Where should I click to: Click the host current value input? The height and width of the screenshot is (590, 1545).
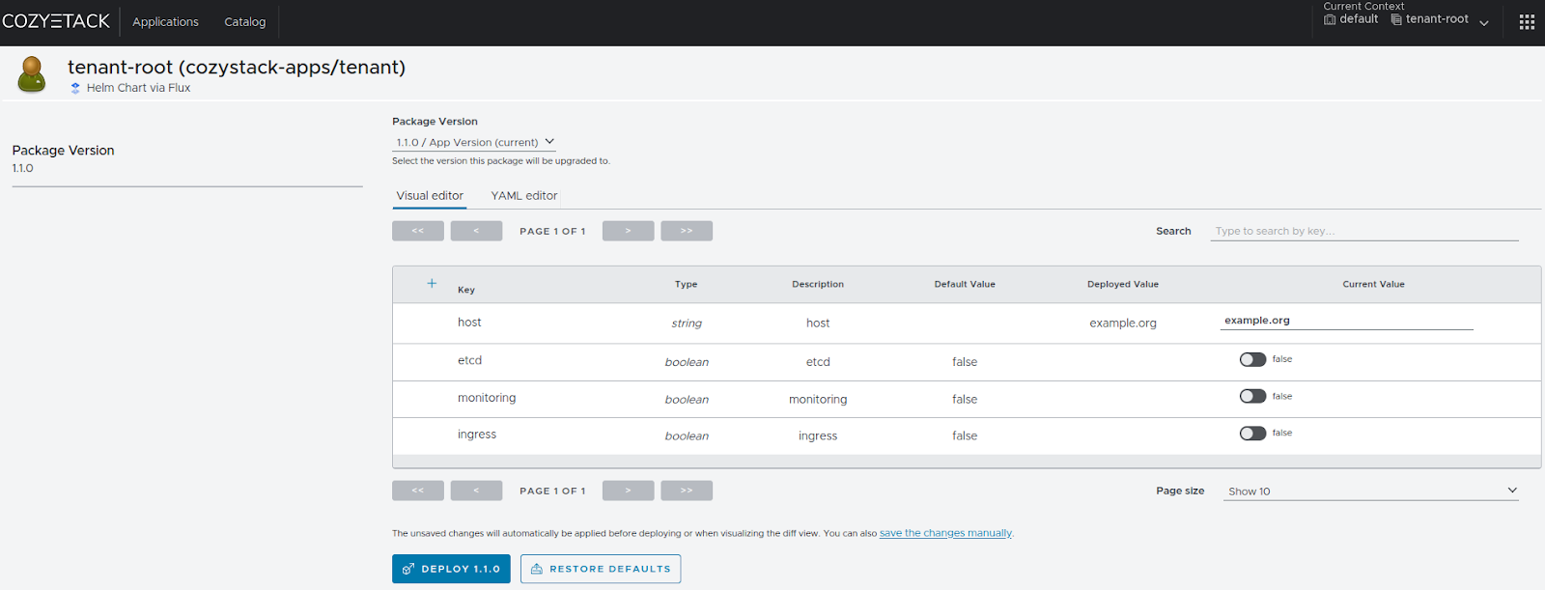pyautogui.click(x=1346, y=321)
